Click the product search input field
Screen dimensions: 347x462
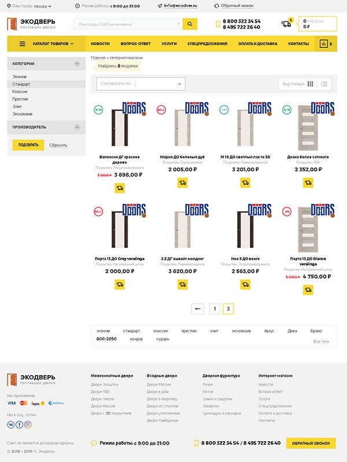127,24
